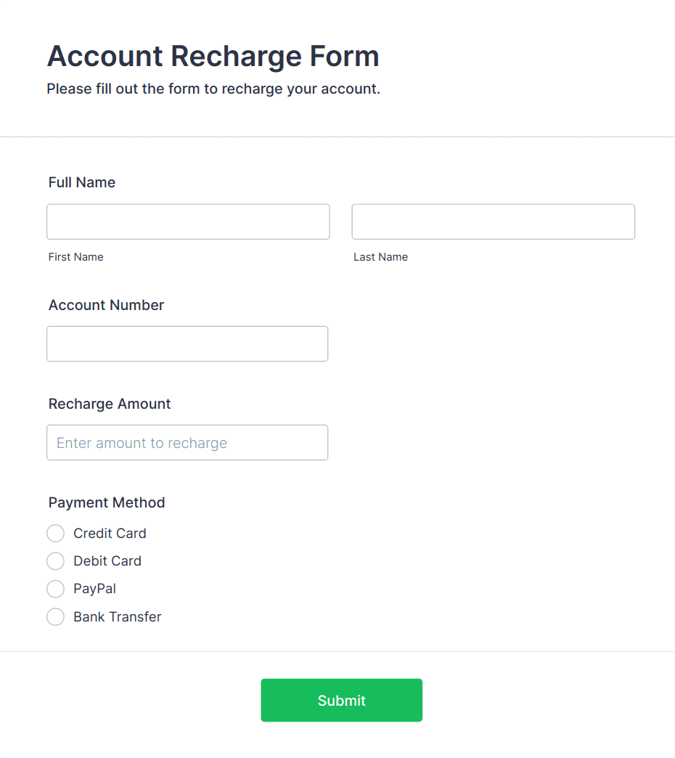
Task: Select Bank Transfer payment option
Action: click(55, 616)
